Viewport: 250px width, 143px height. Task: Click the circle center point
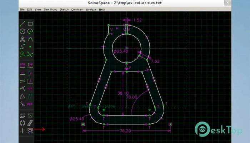[x=126, y=48]
